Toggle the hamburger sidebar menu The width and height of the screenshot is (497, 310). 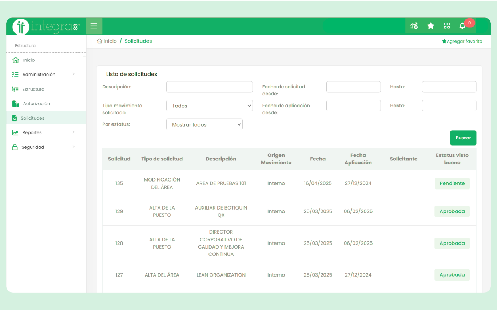(x=94, y=26)
